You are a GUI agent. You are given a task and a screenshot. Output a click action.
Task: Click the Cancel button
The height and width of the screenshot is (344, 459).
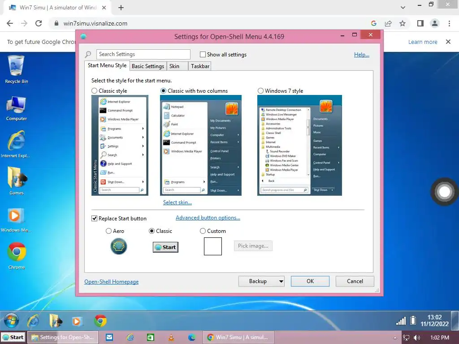(355, 281)
